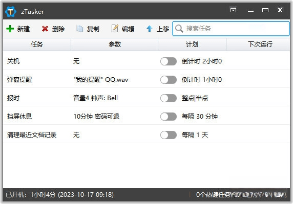Enable the 清理最近文档记录 task toggle

pos(169,135)
